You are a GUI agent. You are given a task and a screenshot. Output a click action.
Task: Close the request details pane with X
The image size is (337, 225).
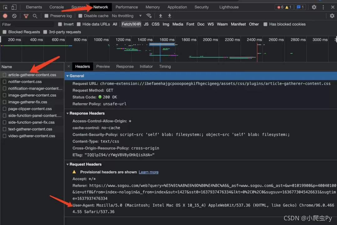69,66
